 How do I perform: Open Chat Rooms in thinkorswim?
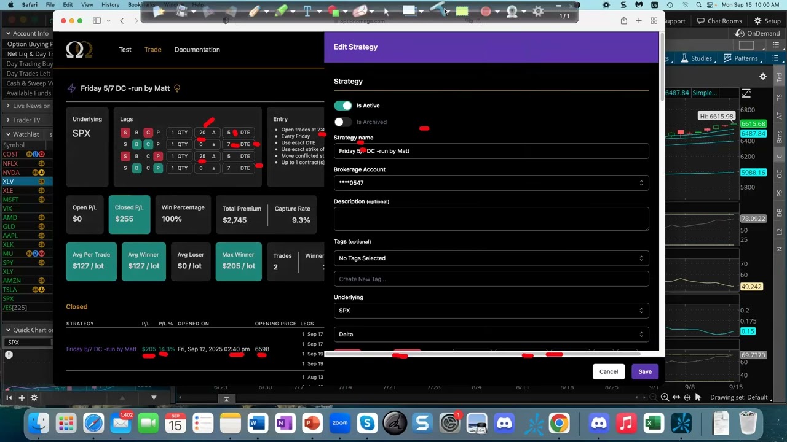tap(719, 21)
